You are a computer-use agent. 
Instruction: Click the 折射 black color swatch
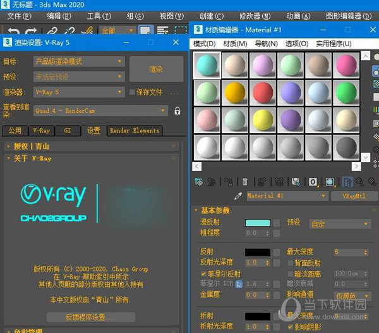point(258,317)
